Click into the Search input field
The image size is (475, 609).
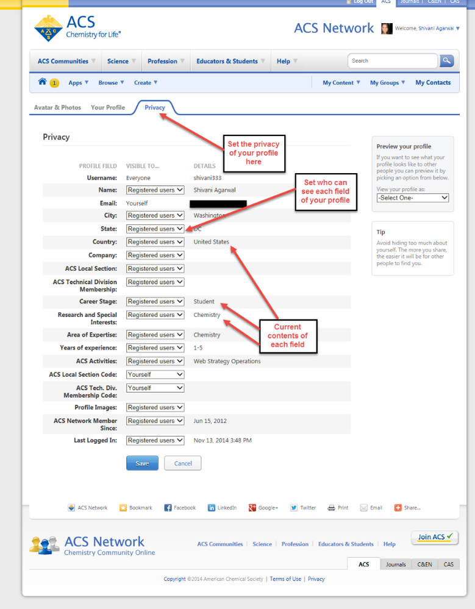tap(392, 61)
